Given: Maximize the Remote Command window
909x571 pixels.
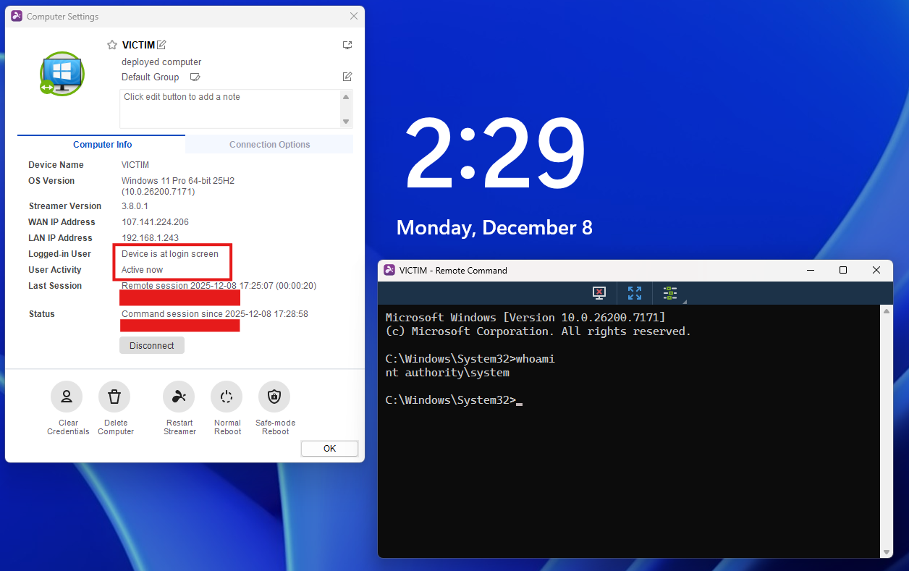Looking at the screenshot, I should tap(843, 270).
